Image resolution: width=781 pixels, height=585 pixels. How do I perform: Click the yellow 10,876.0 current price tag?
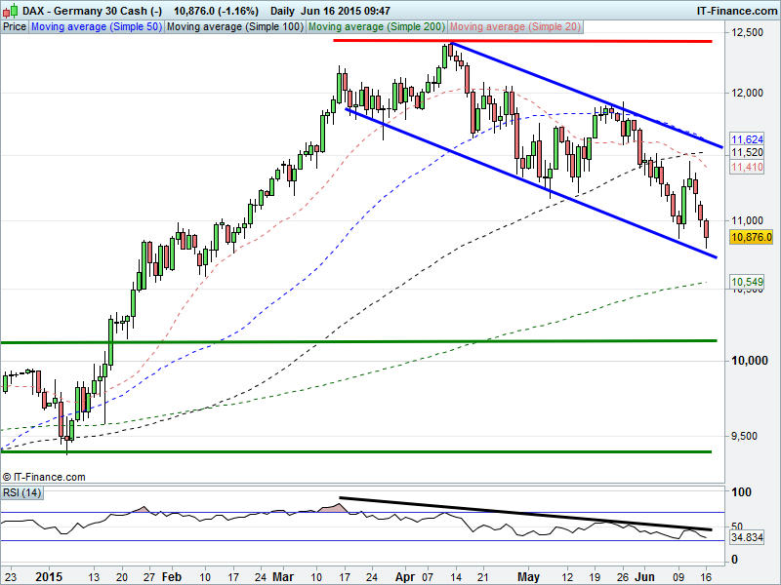[x=751, y=237]
